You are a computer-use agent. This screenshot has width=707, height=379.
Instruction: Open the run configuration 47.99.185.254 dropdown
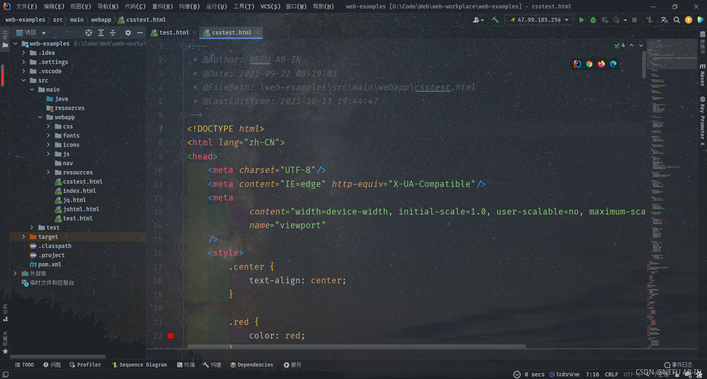click(x=539, y=20)
